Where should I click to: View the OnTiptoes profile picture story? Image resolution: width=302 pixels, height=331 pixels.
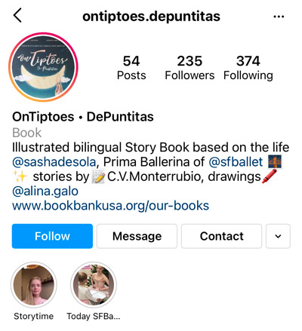[x=43, y=67]
